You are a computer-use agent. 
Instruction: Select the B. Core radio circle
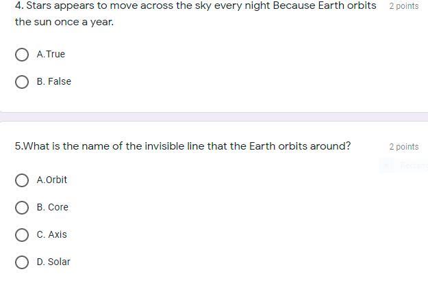click(22, 208)
